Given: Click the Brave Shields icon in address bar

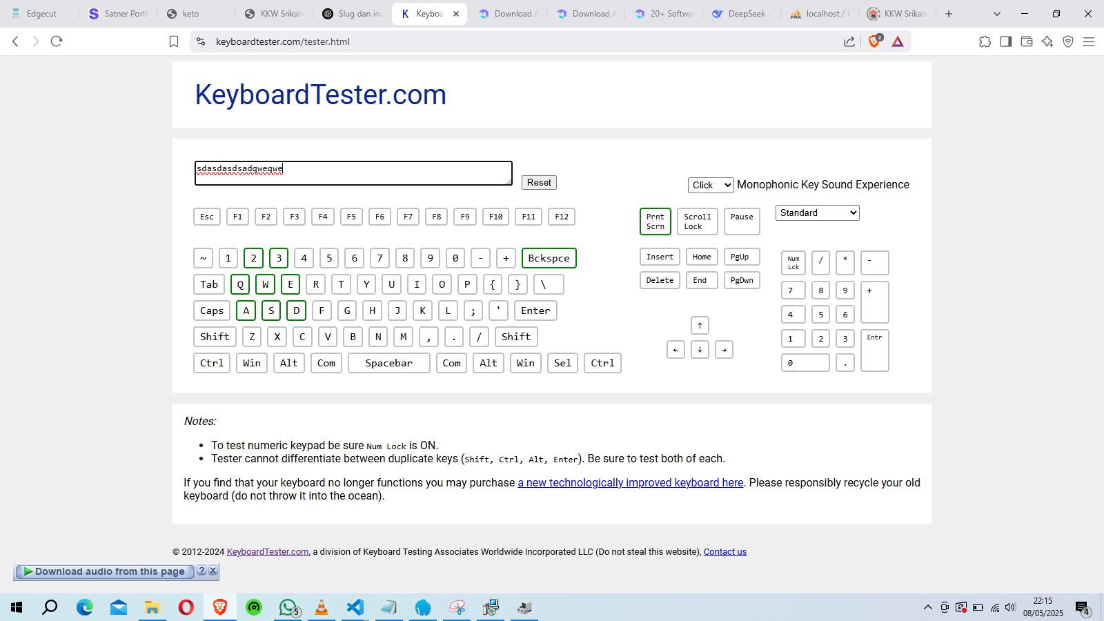Looking at the screenshot, I should tap(874, 41).
